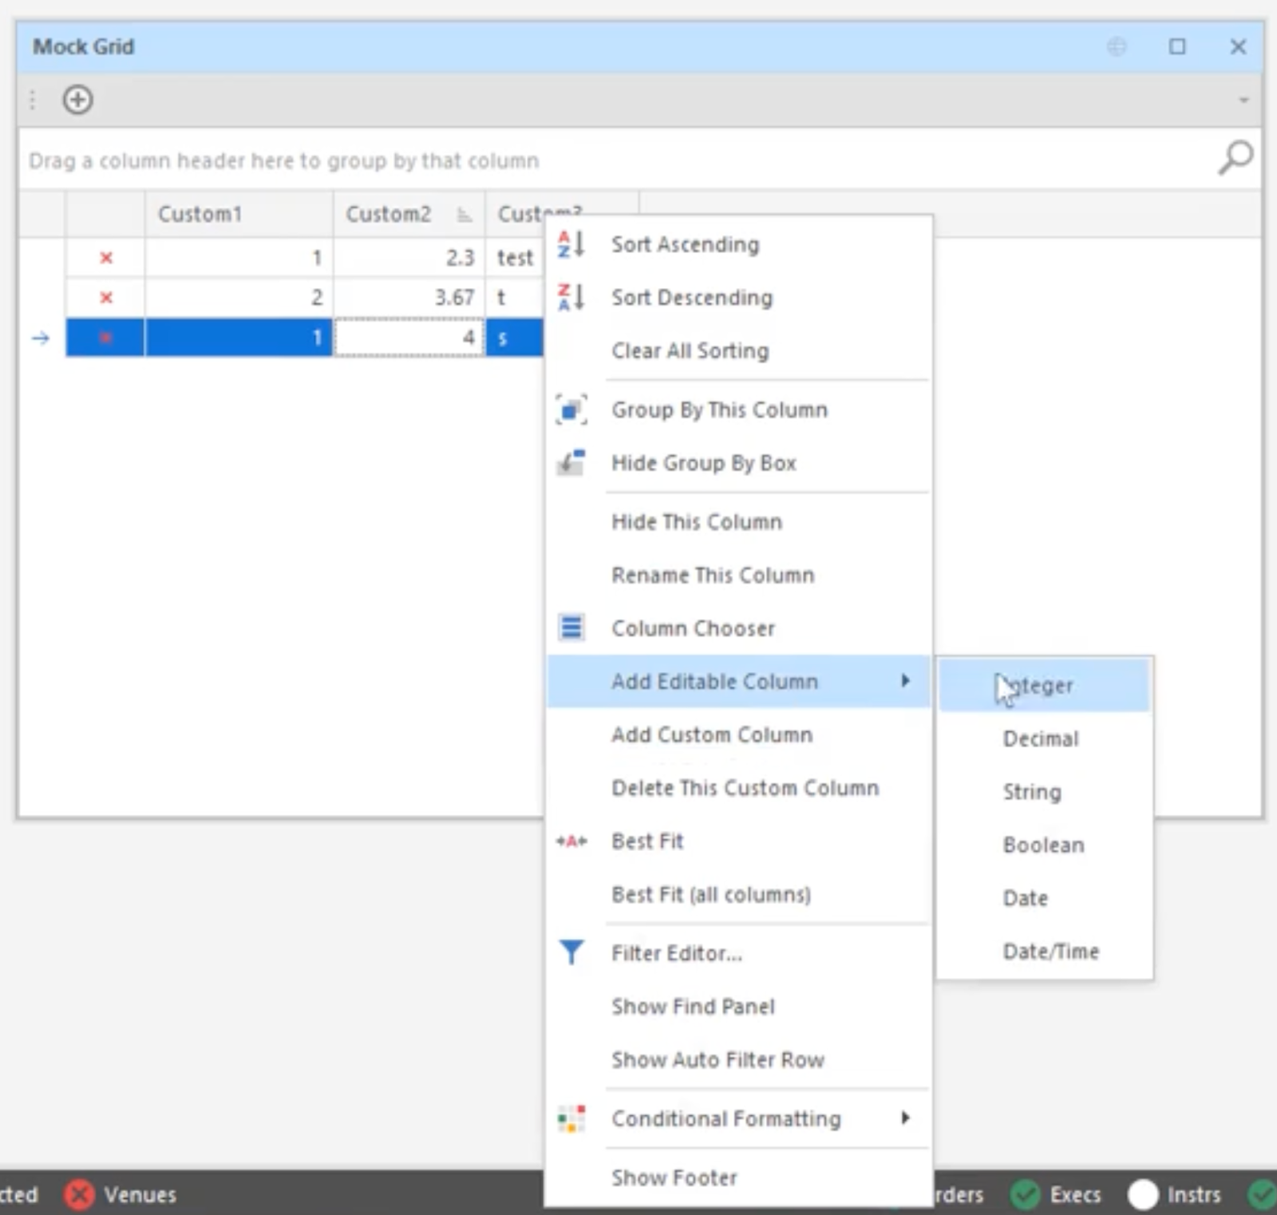Screen dimensions: 1277x1215
Task: Delete first row using red X
Action: pos(105,258)
